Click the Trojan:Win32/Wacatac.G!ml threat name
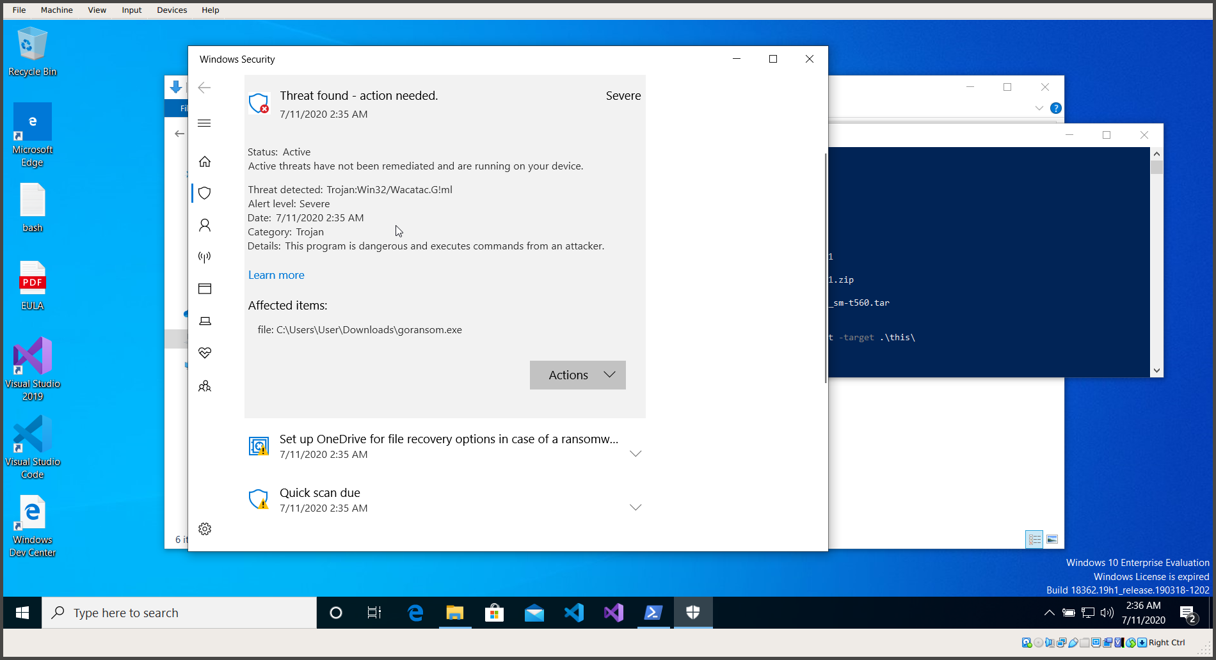This screenshot has height=660, width=1216. pos(389,190)
